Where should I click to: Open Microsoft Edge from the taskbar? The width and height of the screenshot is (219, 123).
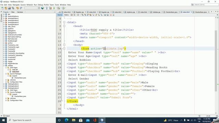point(66,120)
